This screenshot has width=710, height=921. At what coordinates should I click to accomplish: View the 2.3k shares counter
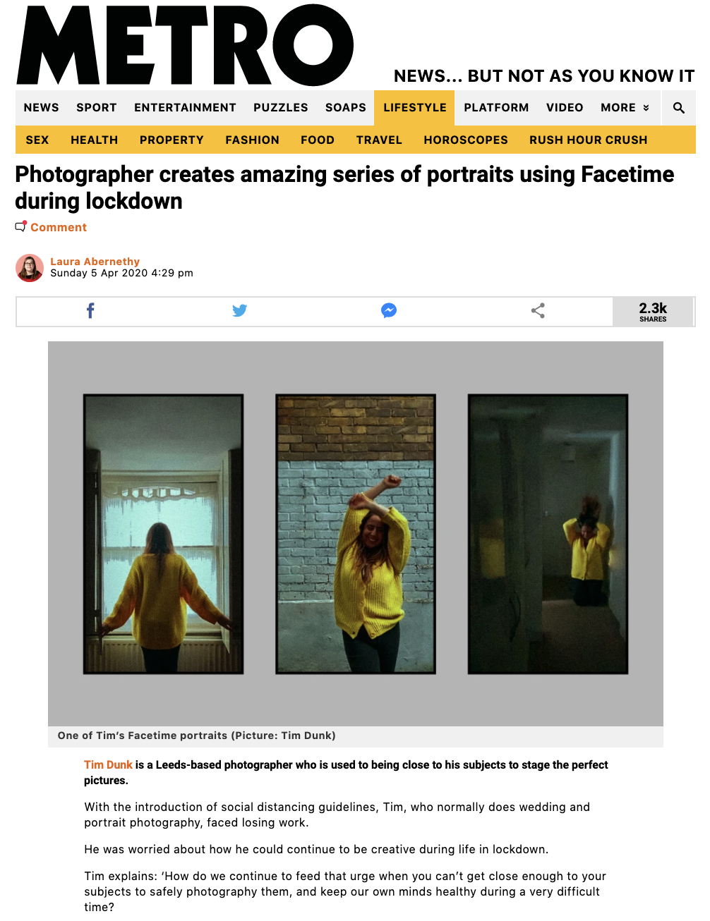[653, 312]
